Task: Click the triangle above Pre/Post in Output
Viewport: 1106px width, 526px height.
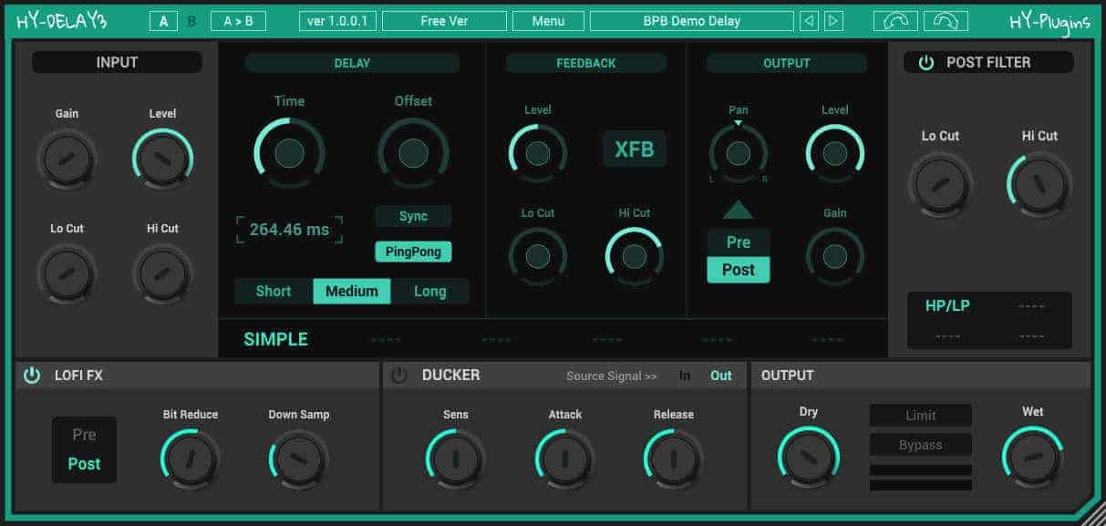Action: [739, 210]
